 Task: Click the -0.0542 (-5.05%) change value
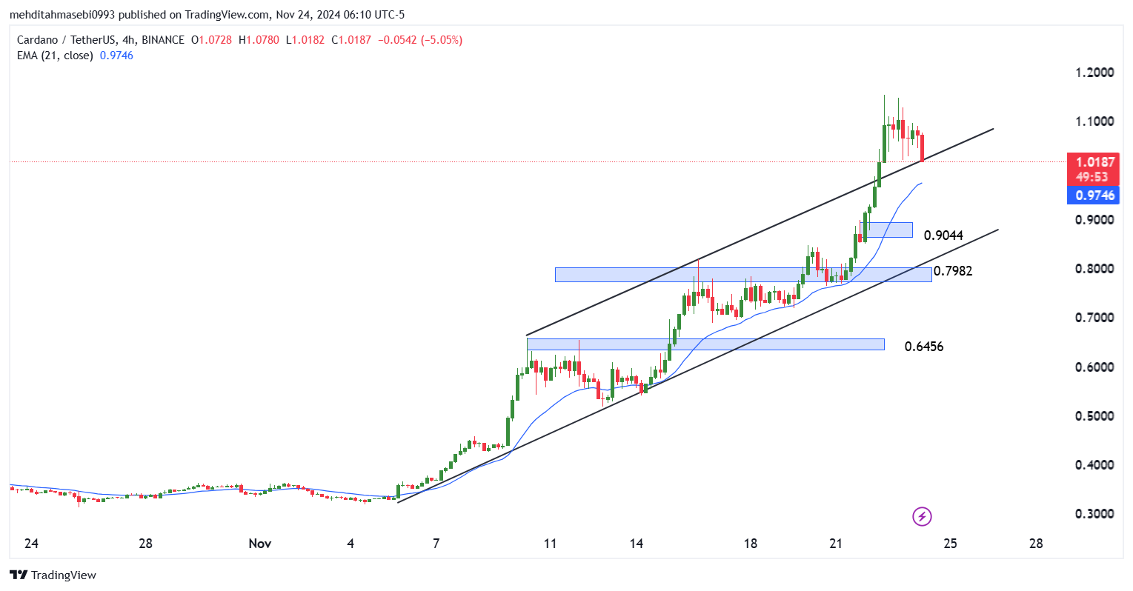tap(420, 40)
